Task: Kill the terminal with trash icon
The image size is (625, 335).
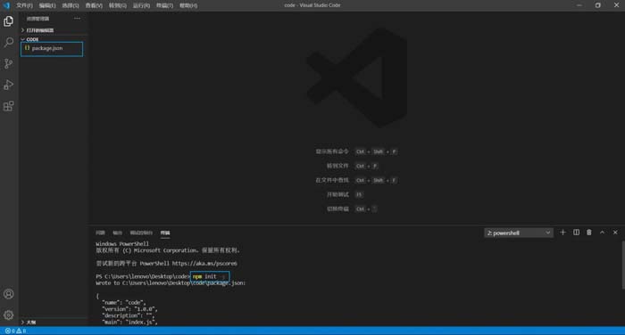Action: (x=588, y=233)
